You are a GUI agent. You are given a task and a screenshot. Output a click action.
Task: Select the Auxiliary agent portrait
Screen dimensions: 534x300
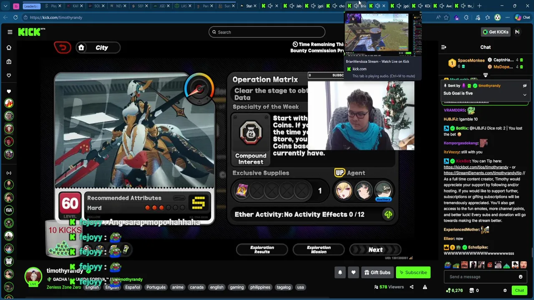(x=383, y=190)
